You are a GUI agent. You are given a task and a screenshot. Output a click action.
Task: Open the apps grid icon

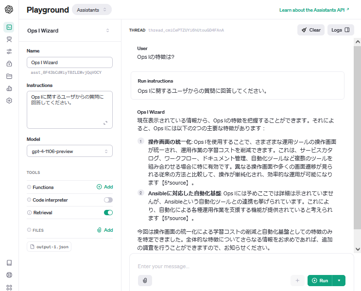tap(9, 287)
